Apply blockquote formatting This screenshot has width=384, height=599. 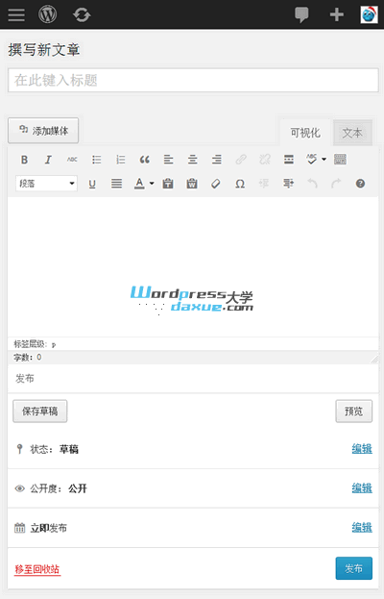click(145, 160)
